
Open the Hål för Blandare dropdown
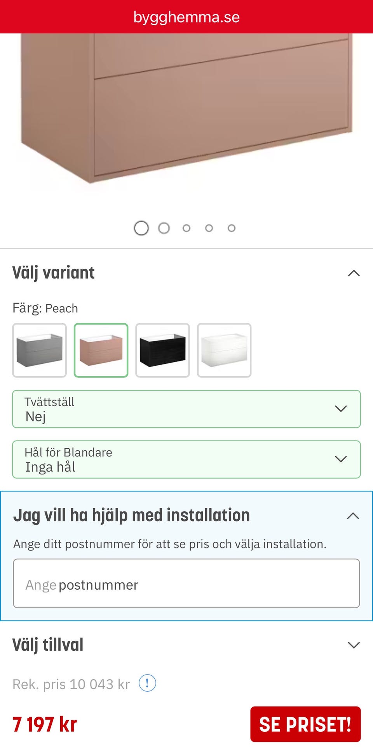point(186,459)
